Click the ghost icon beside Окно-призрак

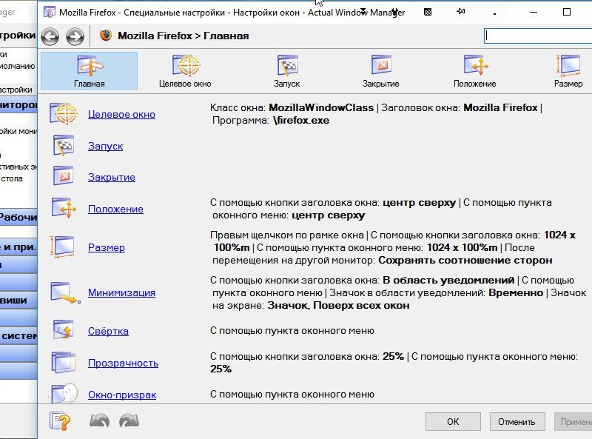pos(64,393)
